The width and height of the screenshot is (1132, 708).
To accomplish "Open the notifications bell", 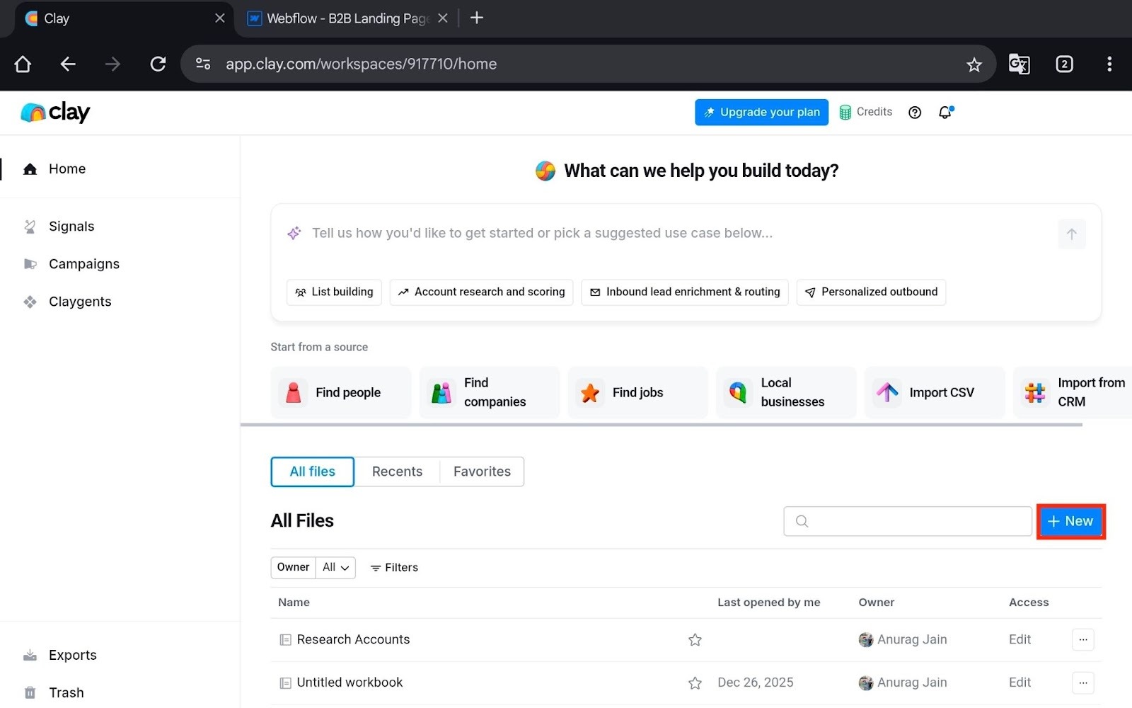I will [946, 112].
